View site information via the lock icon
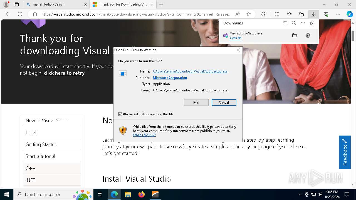This screenshot has width=356, height=200. point(35,14)
